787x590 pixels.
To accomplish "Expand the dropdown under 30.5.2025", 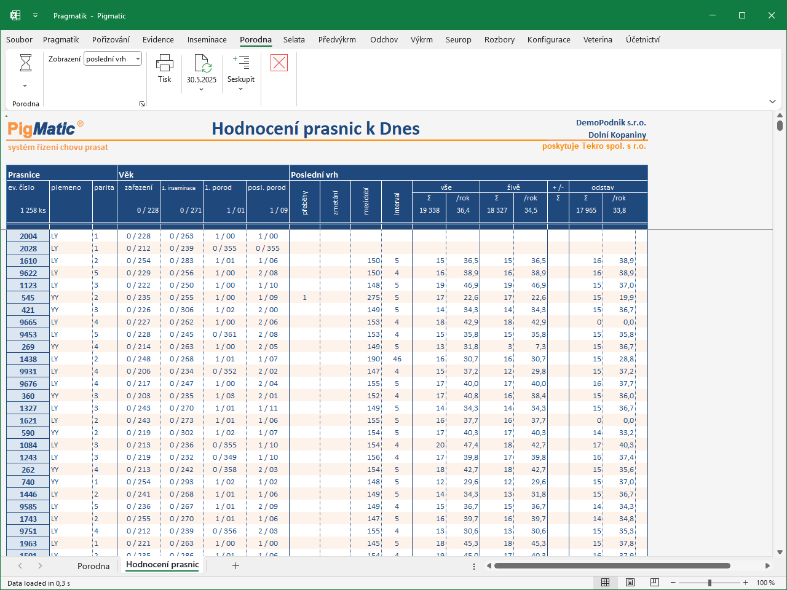I will (202, 90).
